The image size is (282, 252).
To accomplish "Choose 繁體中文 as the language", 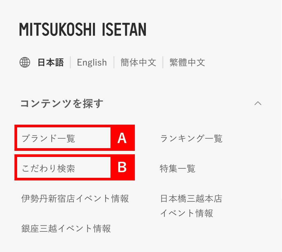I will click(187, 62).
